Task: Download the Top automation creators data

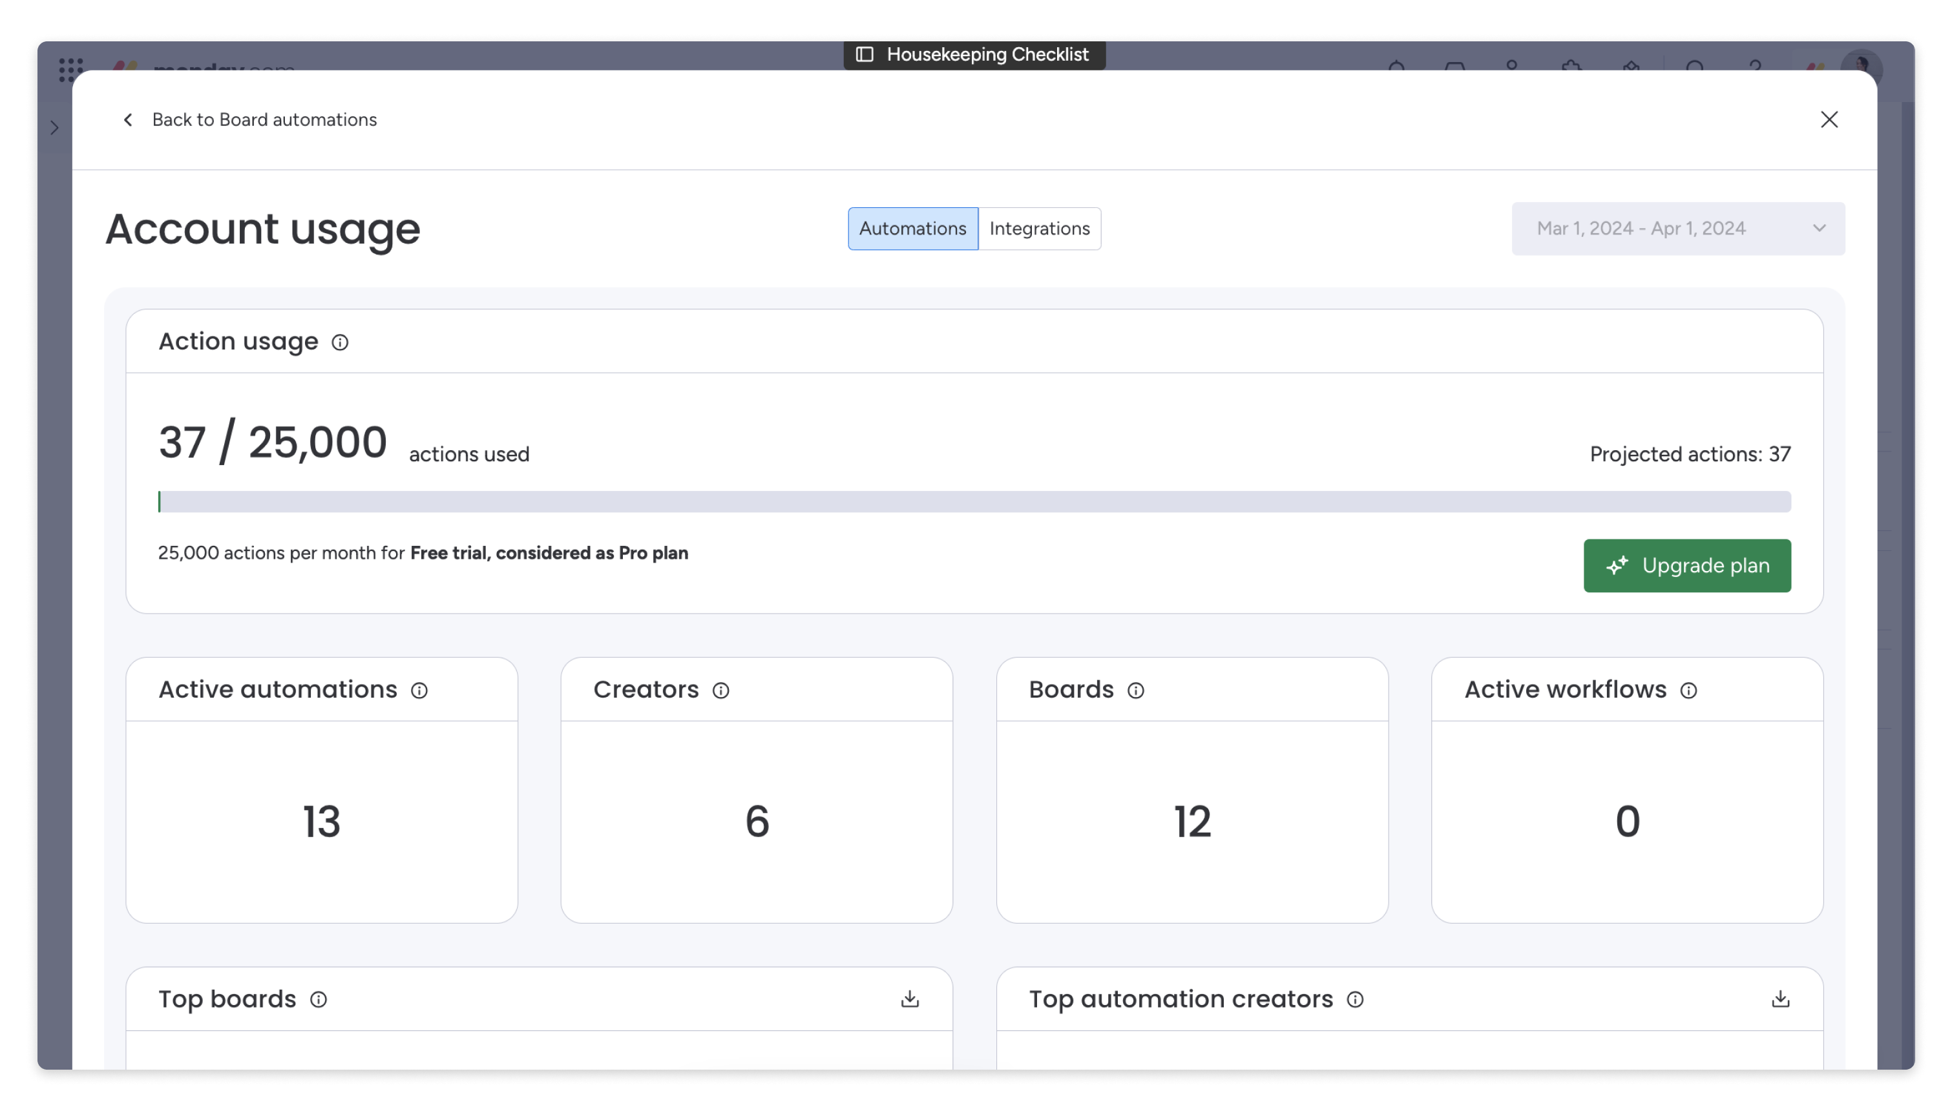Action: coord(1780,998)
